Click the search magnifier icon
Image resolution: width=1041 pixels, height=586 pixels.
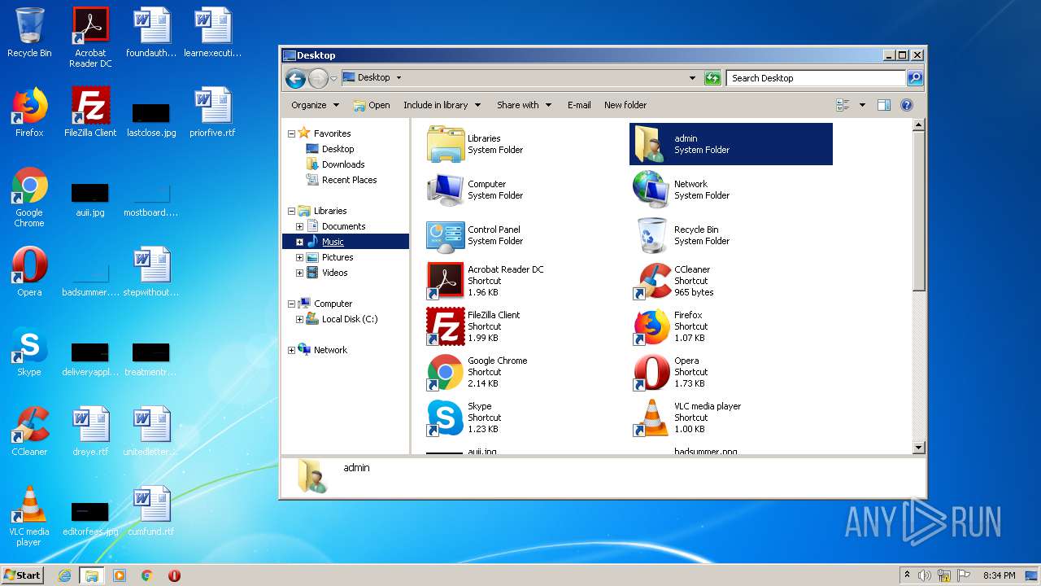[915, 78]
